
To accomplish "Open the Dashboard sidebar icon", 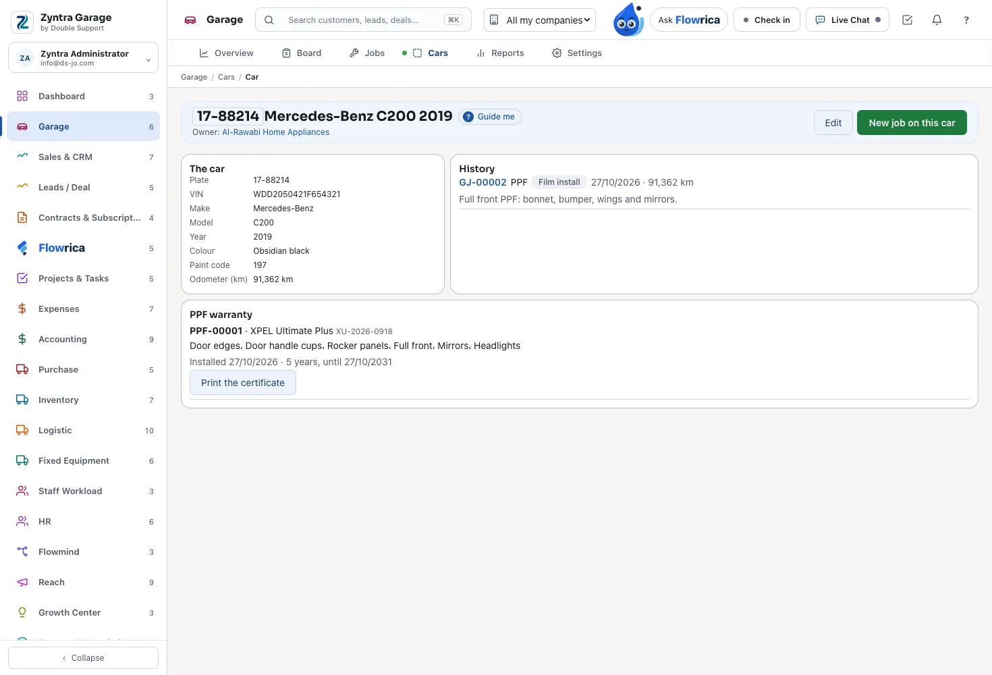I will tap(22, 96).
